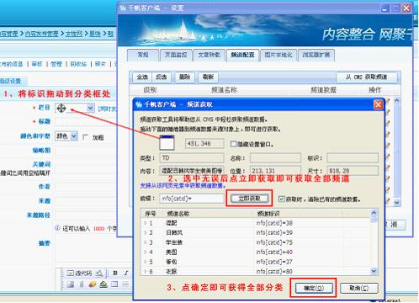Select row 5 info[catid]=37
Viewport: 419px width, 303px height.
pyautogui.click(x=256, y=262)
